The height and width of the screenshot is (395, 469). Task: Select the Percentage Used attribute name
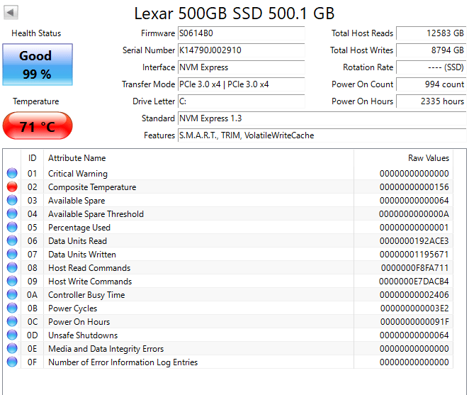tap(79, 228)
